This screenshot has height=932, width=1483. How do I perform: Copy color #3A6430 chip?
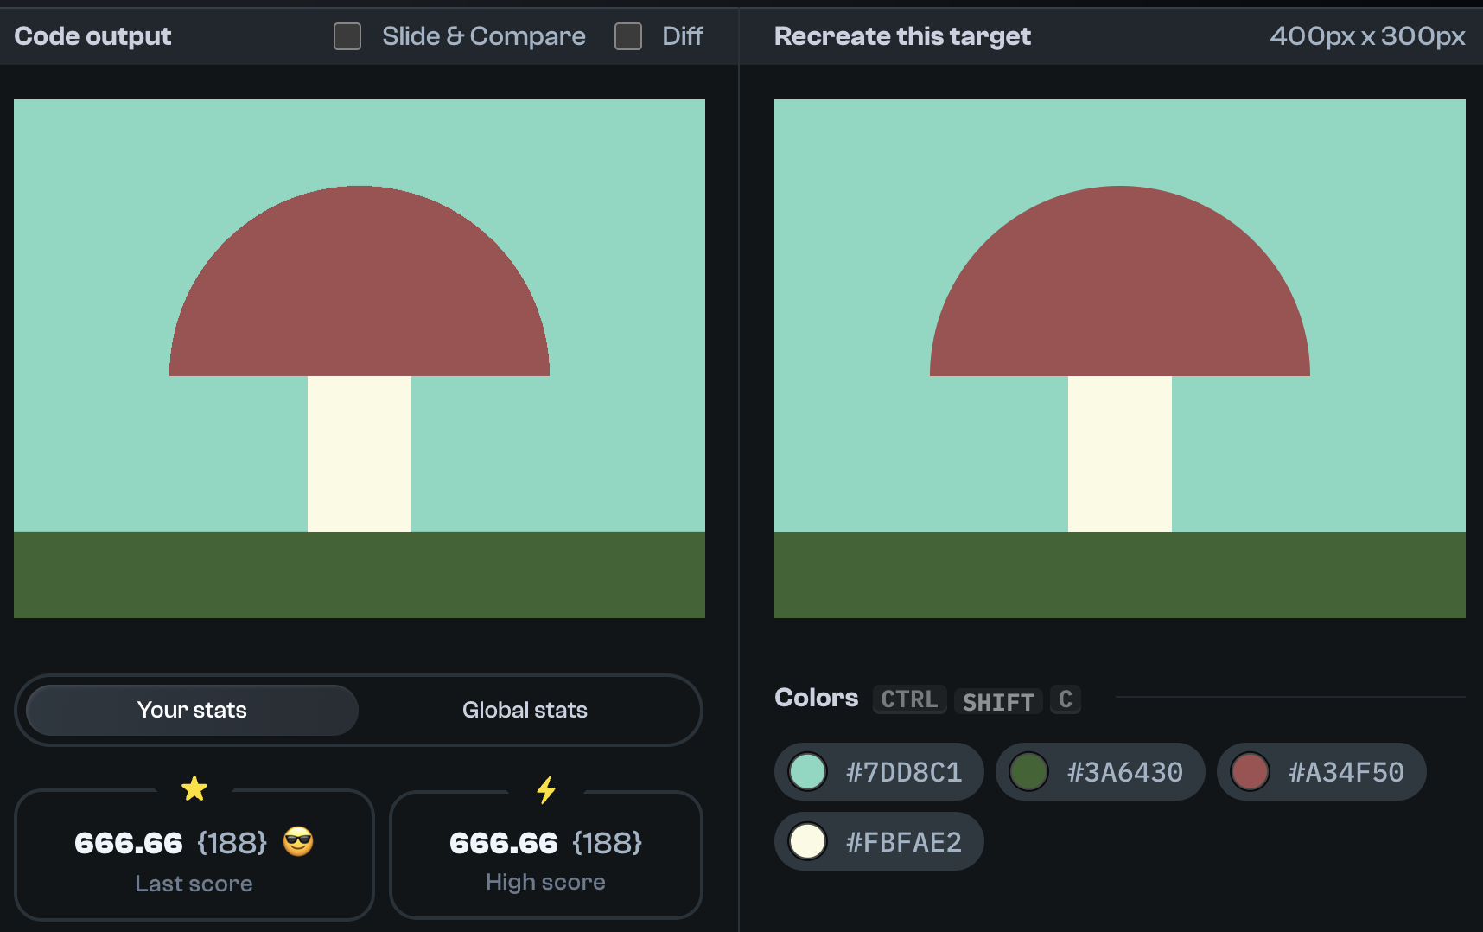tap(1100, 771)
